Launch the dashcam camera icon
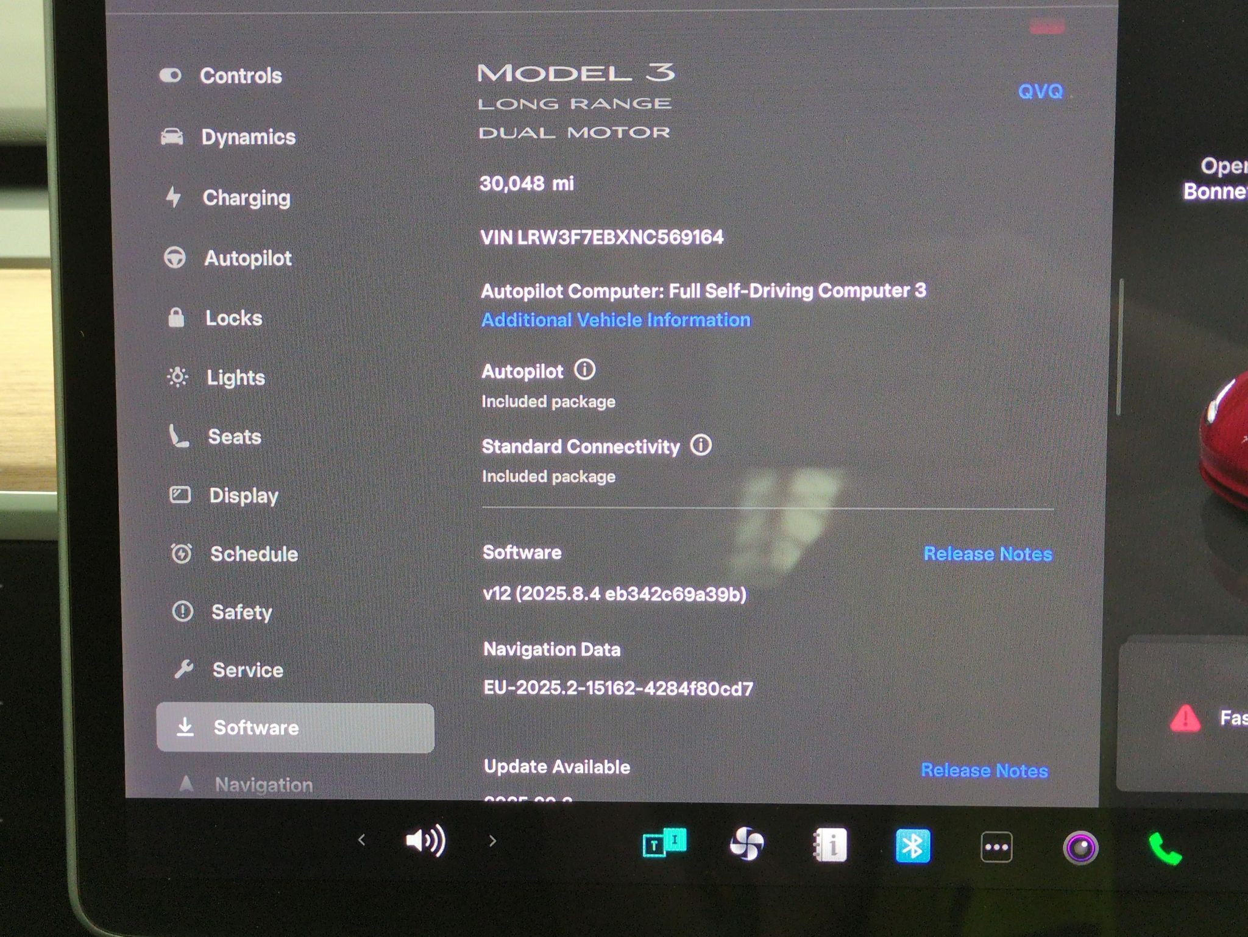 coord(1080,847)
